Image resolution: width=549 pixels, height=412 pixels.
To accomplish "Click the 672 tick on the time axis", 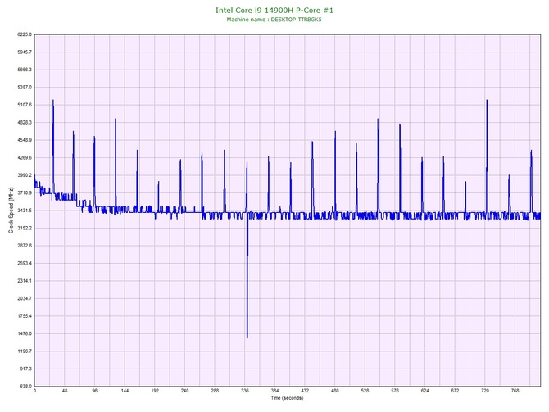I will (x=455, y=391).
